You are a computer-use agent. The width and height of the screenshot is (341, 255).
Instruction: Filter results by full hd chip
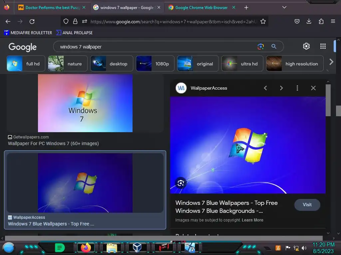[x=26, y=63]
